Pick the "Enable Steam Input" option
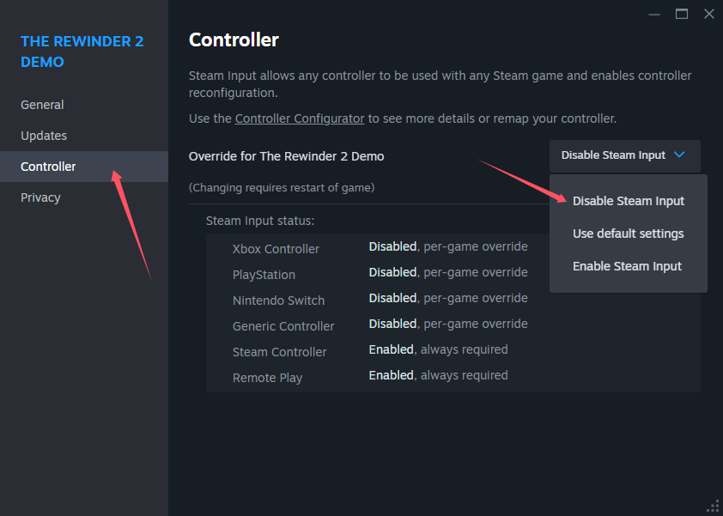Image resolution: width=723 pixels, height=516 pixels. click(x=628, y=266)
